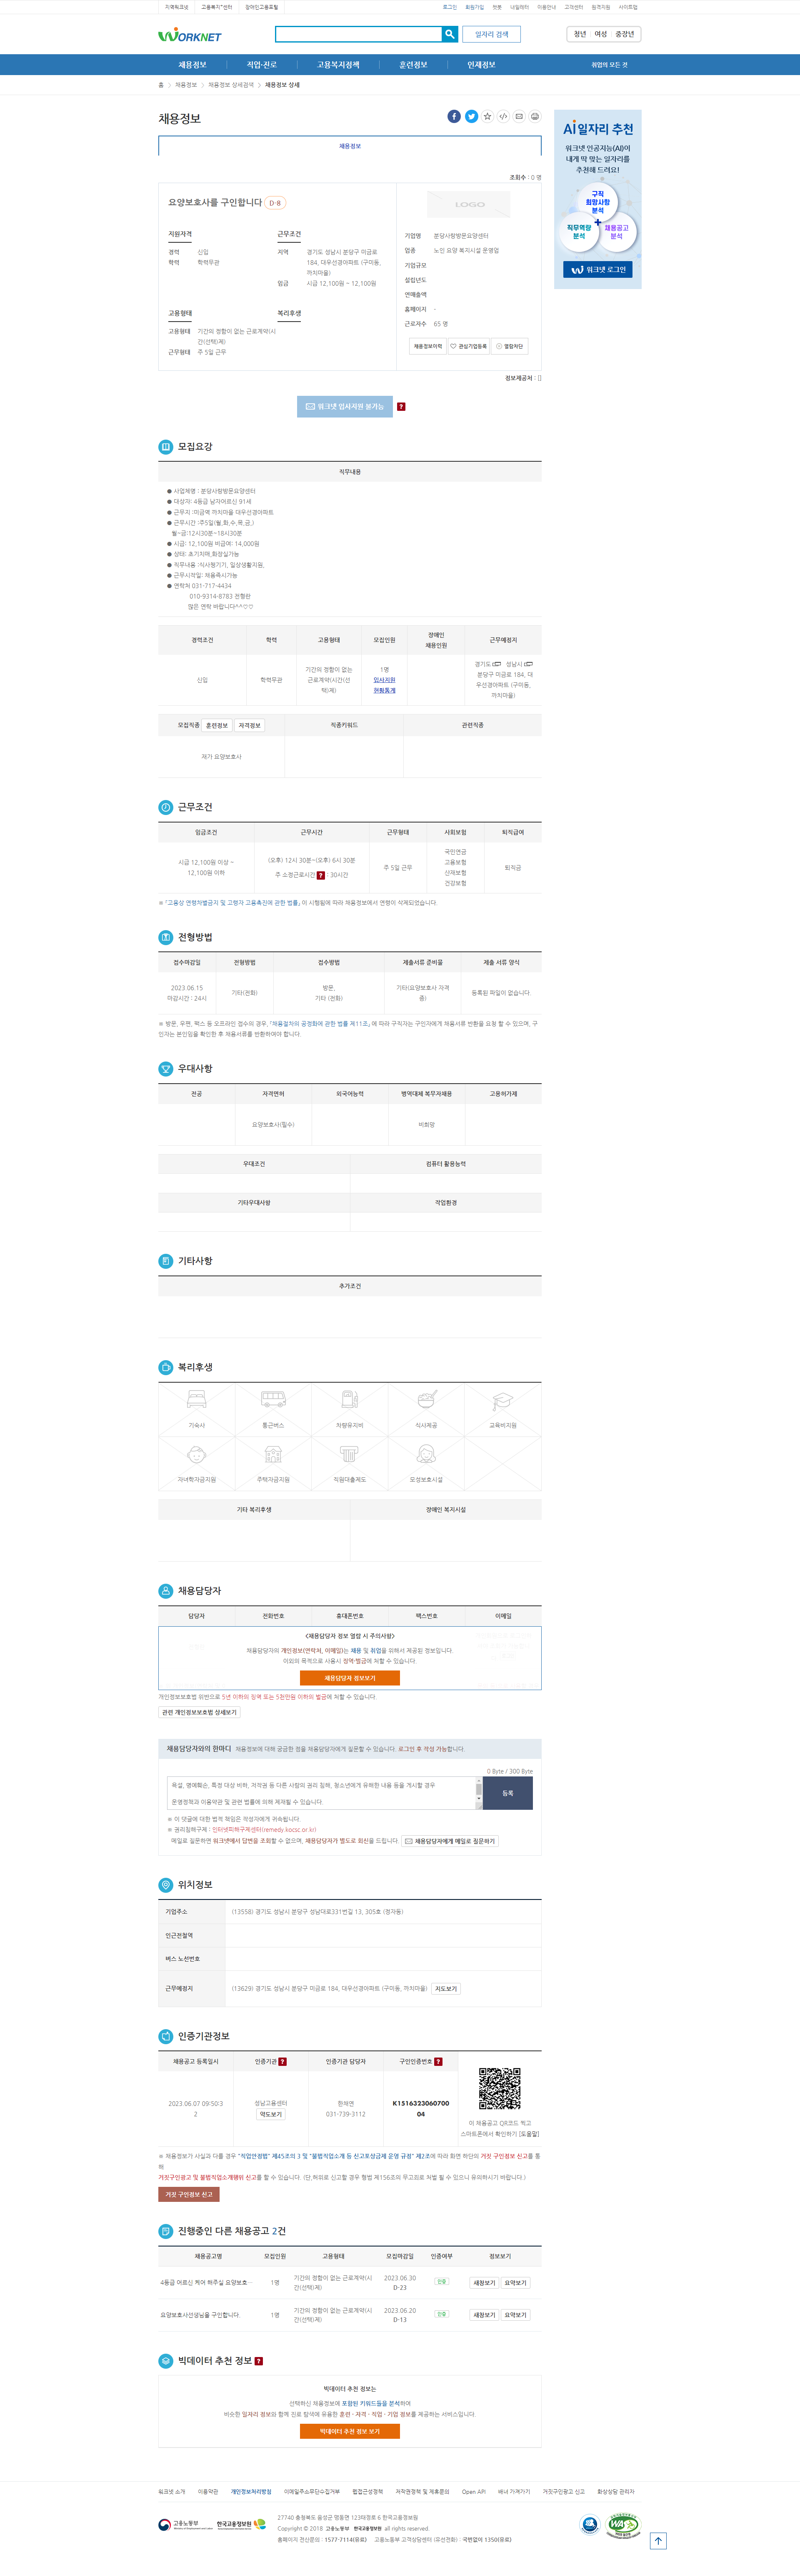Click 채용정보이력 button
Viewport: 800px width, 2576px height.
[427, 347]
